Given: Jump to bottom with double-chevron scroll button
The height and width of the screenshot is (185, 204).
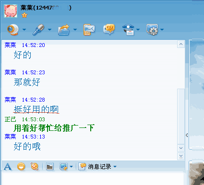Looking at the screenshot, I should [181, 156].
